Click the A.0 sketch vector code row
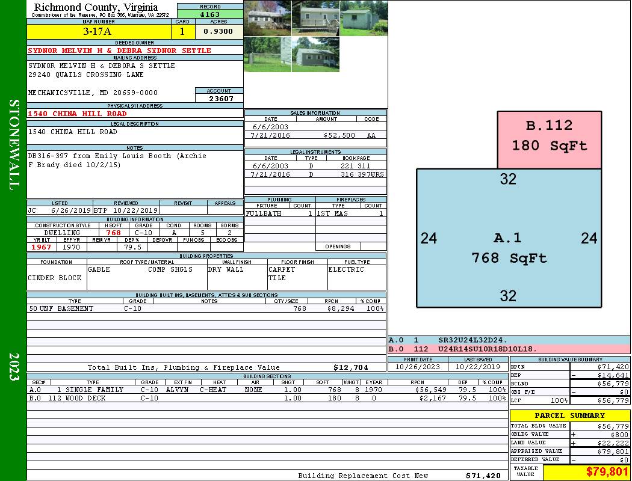The height and width of the screenshot is (481, 632). point(509,340)
